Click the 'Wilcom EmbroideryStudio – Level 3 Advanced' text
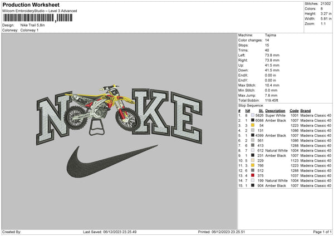 click(40, 11)
